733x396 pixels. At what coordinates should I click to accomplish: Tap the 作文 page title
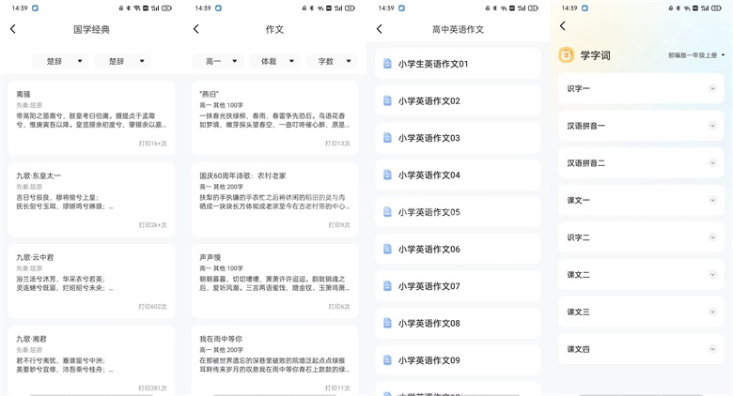tap(274, 29)
